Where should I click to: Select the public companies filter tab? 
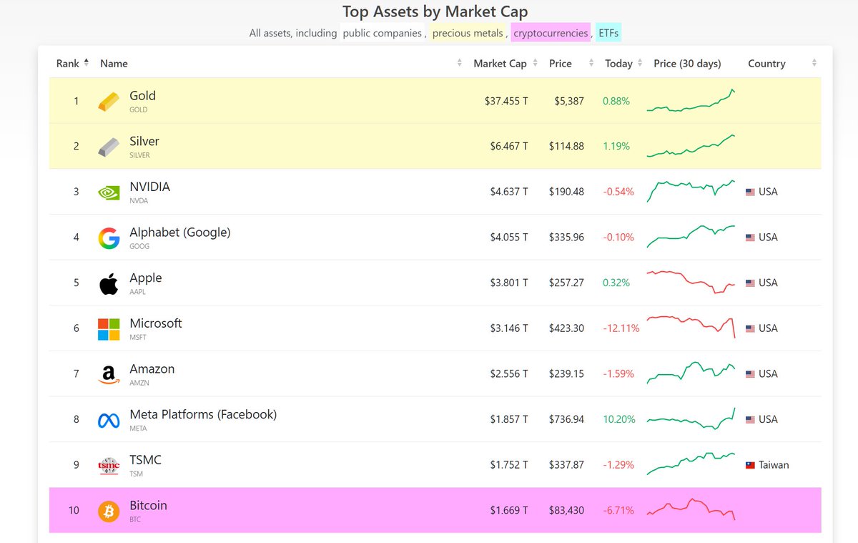coord(383,33)
